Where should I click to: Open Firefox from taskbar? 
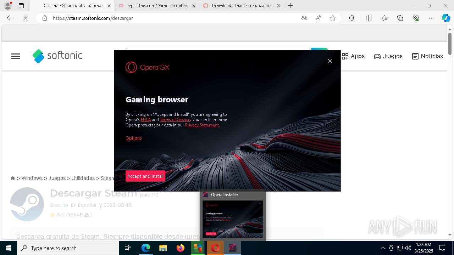181,248
